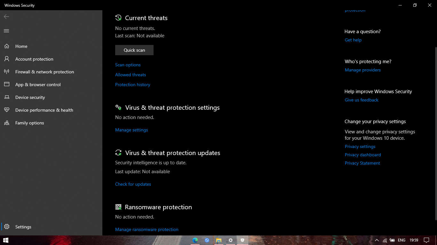Viewport: 437px width, 245px height.
Task: Open File Explorer from the taskbar
Action: [x=219, y=240]
